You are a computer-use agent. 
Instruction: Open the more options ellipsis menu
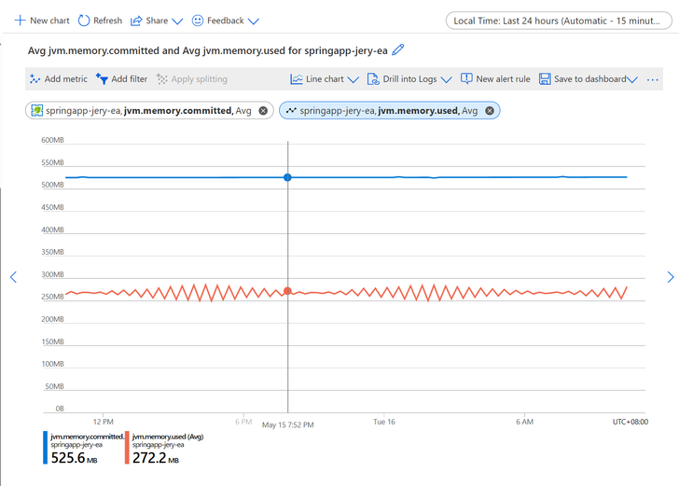653,79
